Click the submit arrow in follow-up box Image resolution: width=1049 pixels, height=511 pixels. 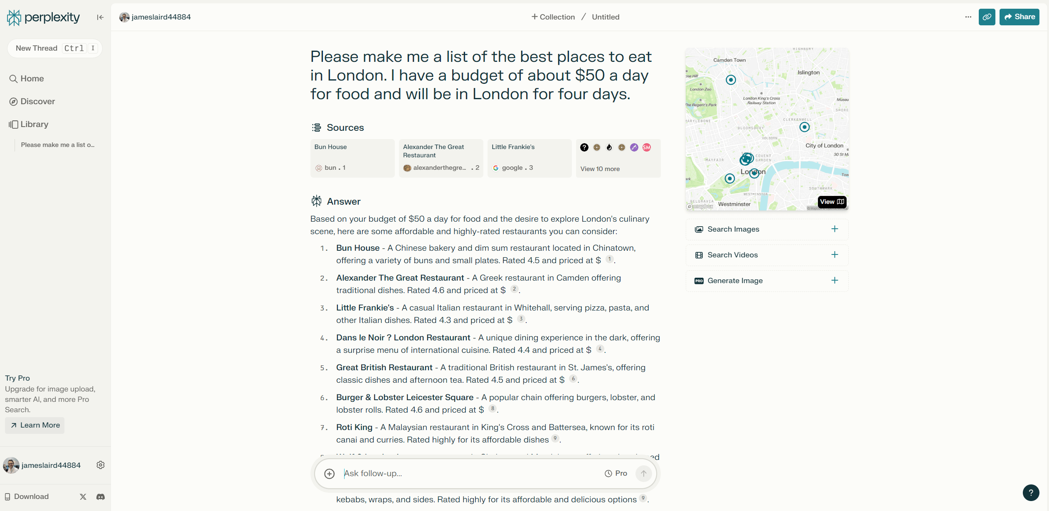click(643, 474)
